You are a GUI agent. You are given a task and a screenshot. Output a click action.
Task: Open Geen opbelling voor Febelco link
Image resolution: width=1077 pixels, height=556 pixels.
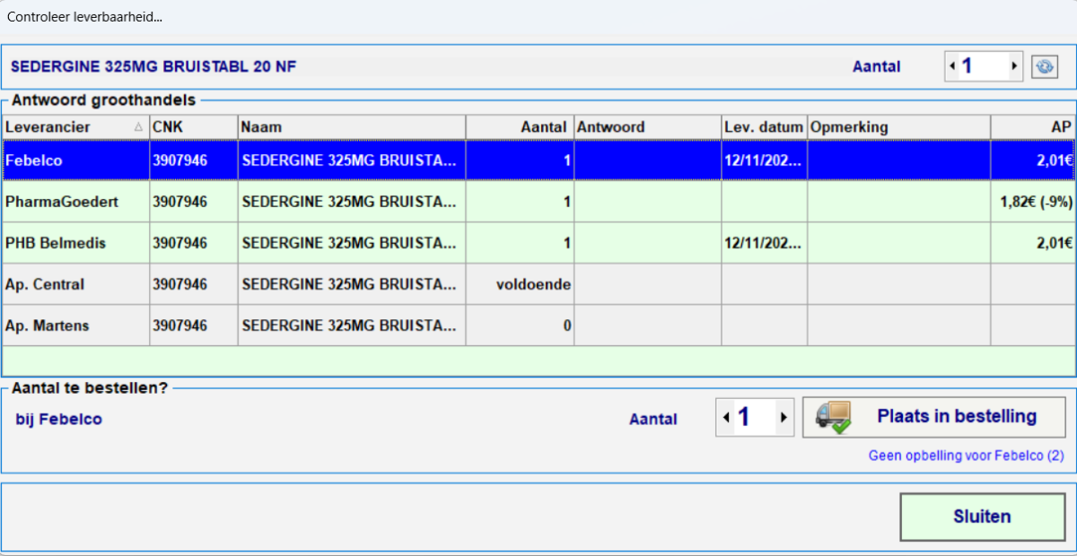point(966,456)
